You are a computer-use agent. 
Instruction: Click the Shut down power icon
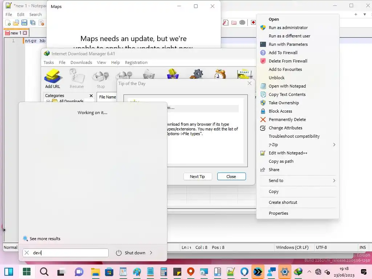coord(119,253)
